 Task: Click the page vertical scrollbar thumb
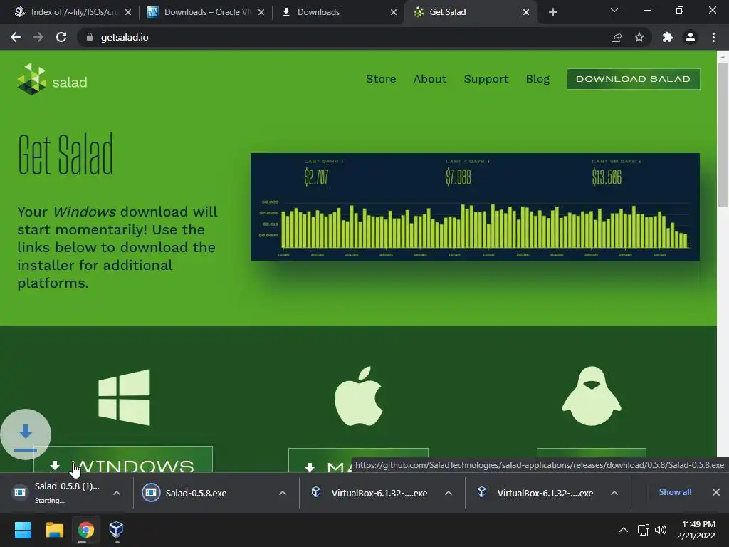point(723,135)
